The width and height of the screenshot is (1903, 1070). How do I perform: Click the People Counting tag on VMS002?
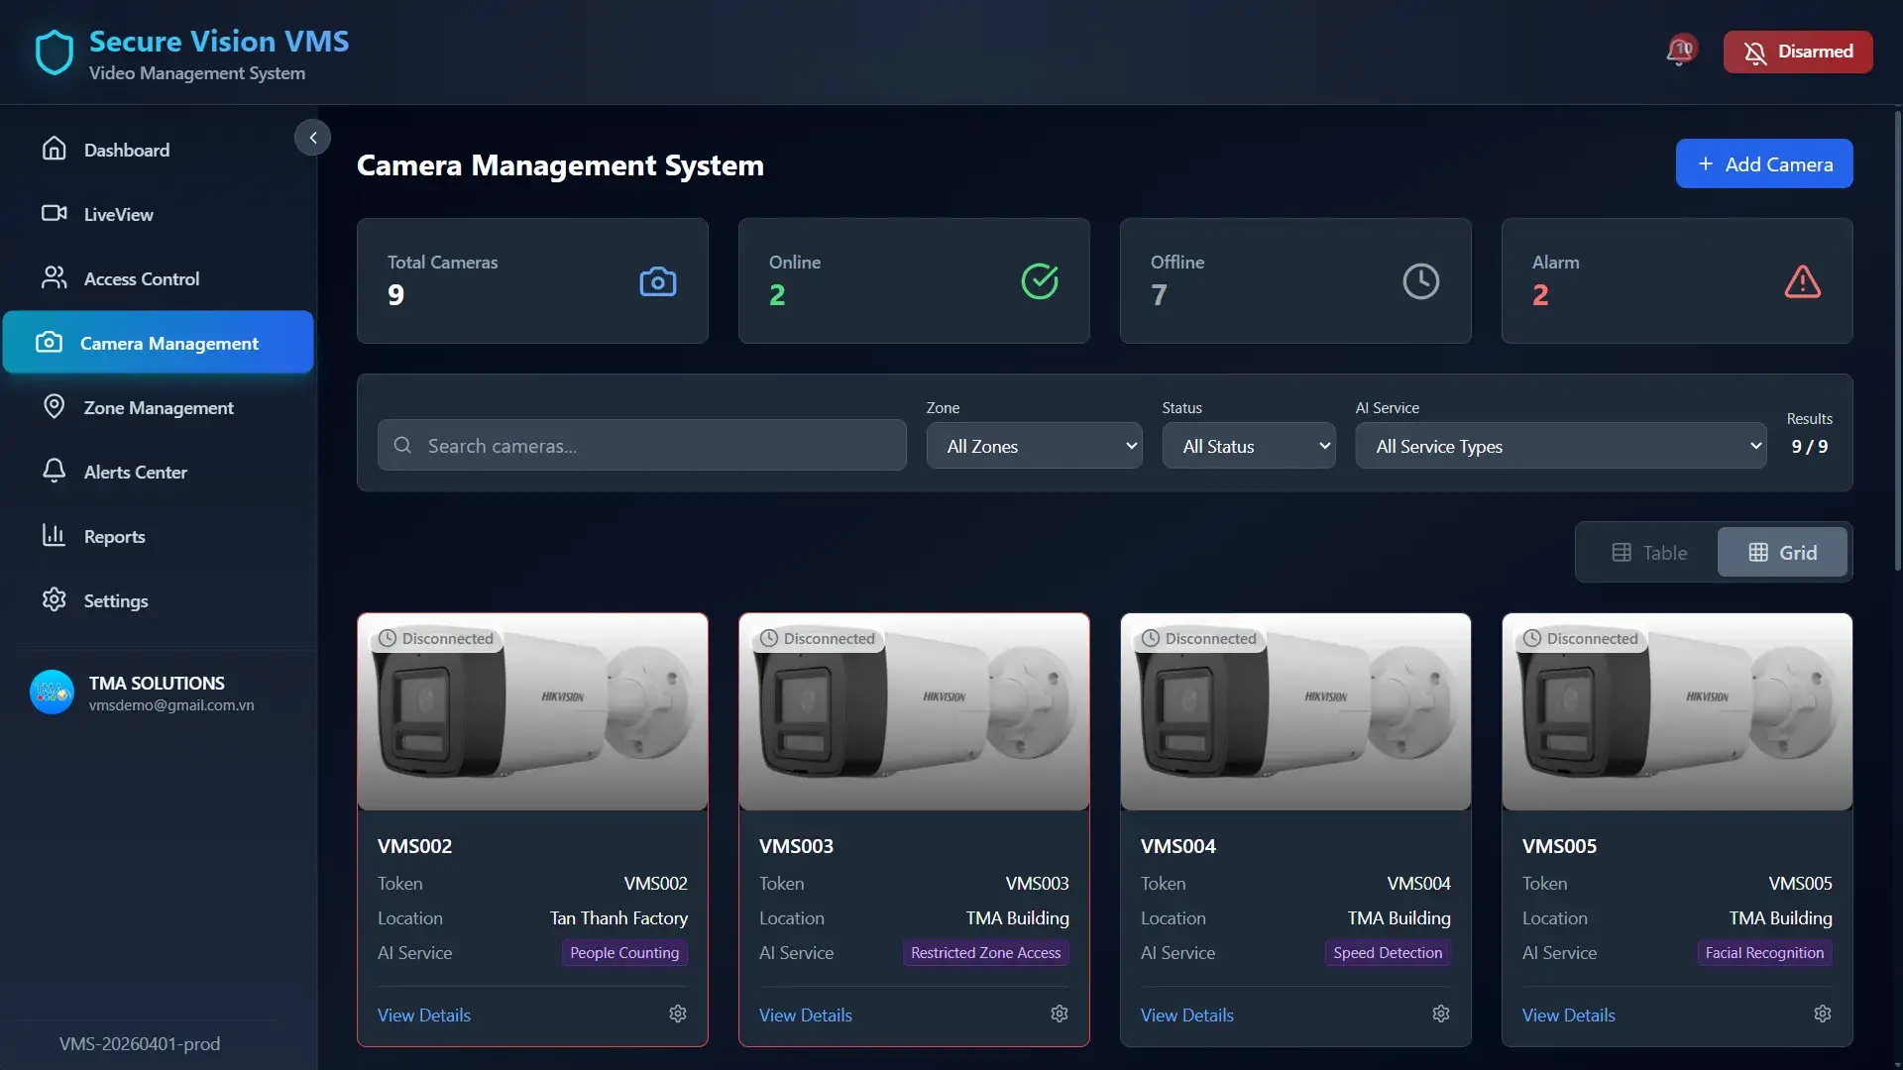624,952
